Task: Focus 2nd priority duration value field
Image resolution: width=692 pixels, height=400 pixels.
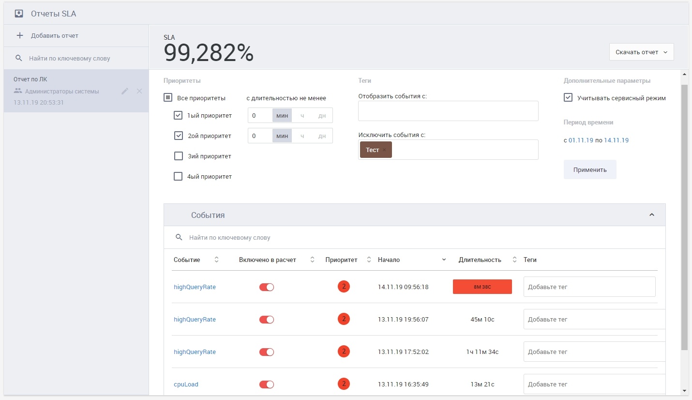Action: coord(260,136)
